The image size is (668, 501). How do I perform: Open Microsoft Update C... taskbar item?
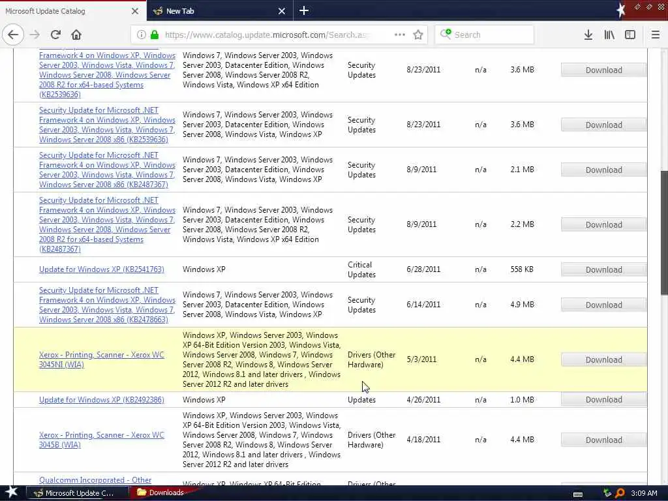78,493
